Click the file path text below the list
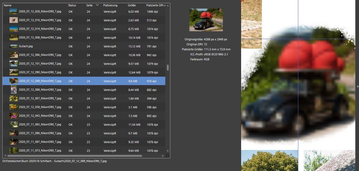Image resolution: width=359 pixels, height=171 pixels. (54, 161)
